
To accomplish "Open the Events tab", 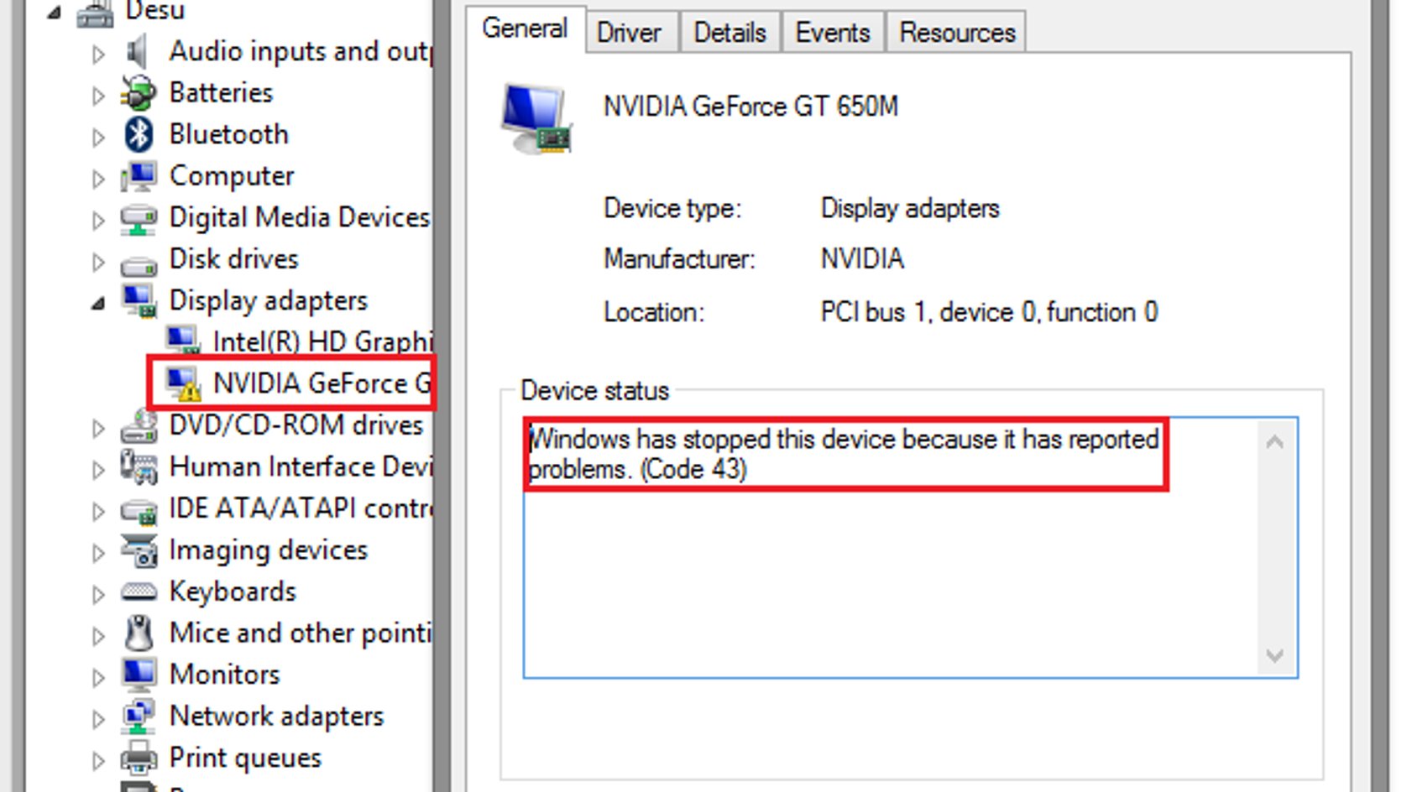I will coord(833,33).
